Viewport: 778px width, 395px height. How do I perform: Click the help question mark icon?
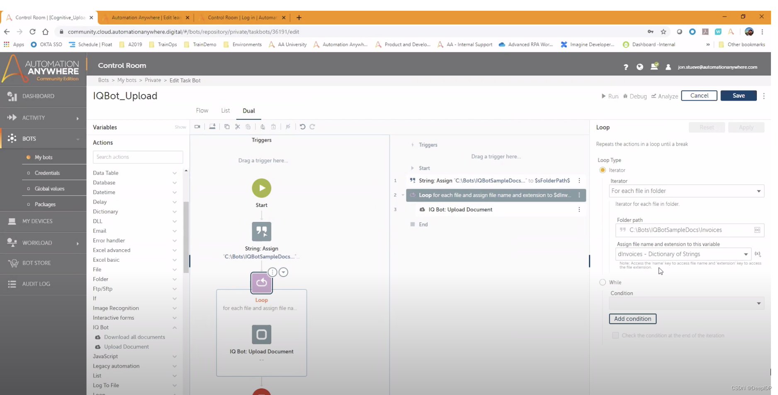625,67
